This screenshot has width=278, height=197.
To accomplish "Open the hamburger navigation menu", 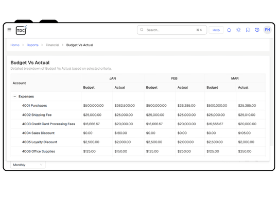I will point(9,30).
